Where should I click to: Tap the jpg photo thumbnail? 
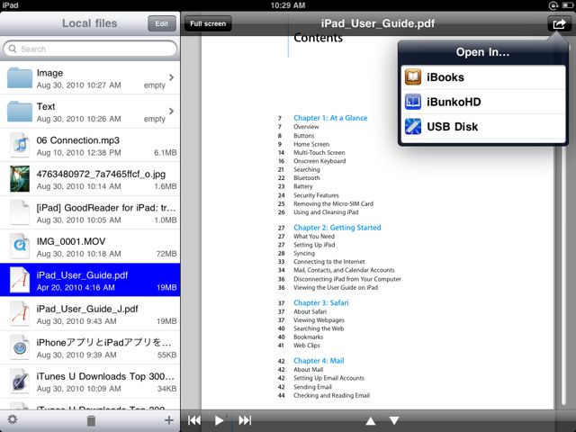pos(20,179)
